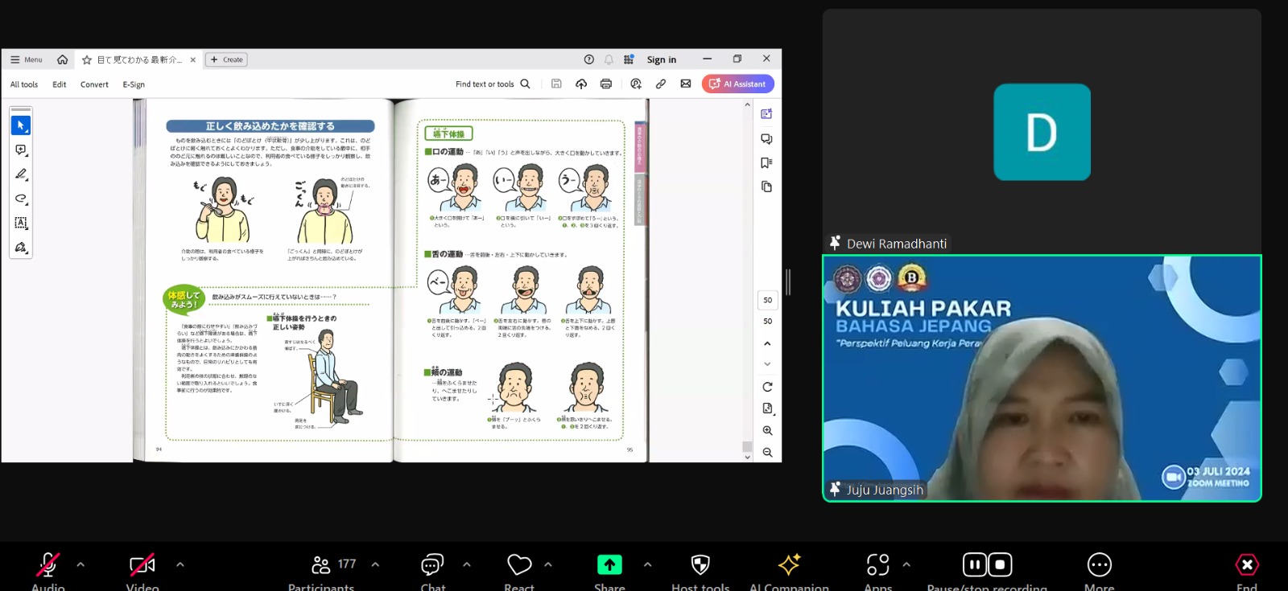Open the Zoom Chat panel
Viewport: 1288px width, 591px height.
pyautogui.click(x=433, y=566)
